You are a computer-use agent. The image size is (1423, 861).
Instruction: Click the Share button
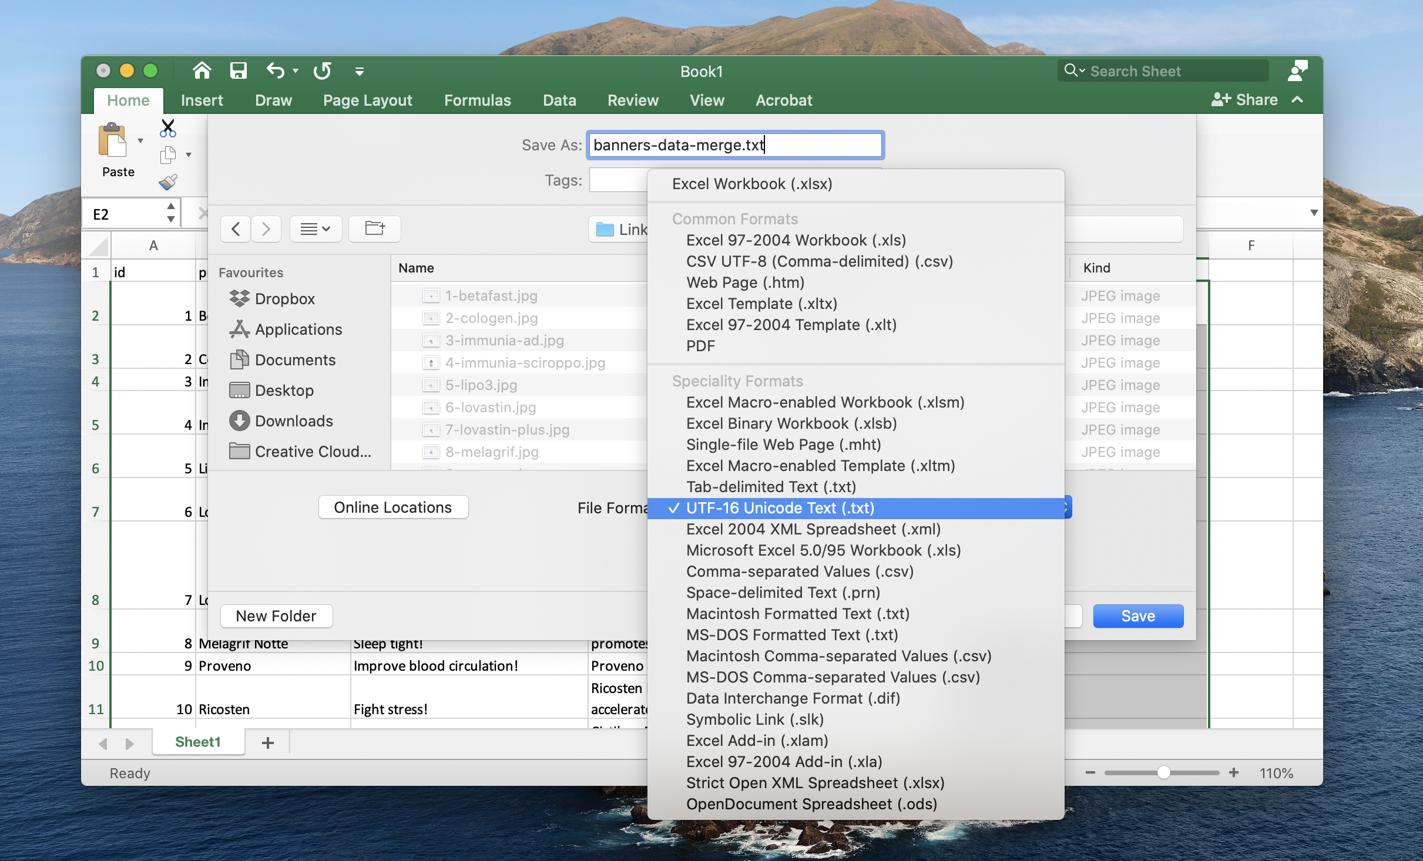[1244, 100]
